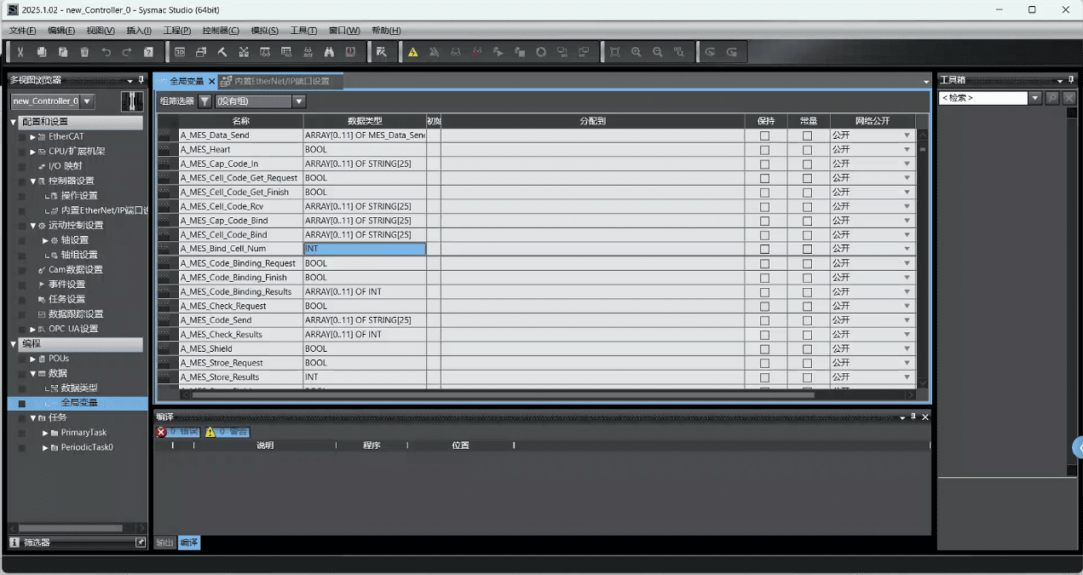This screenshot has width=1083, height=575.
Task: Click the Cut scissors icon in toolbar
Action: (x=20, y=52)
